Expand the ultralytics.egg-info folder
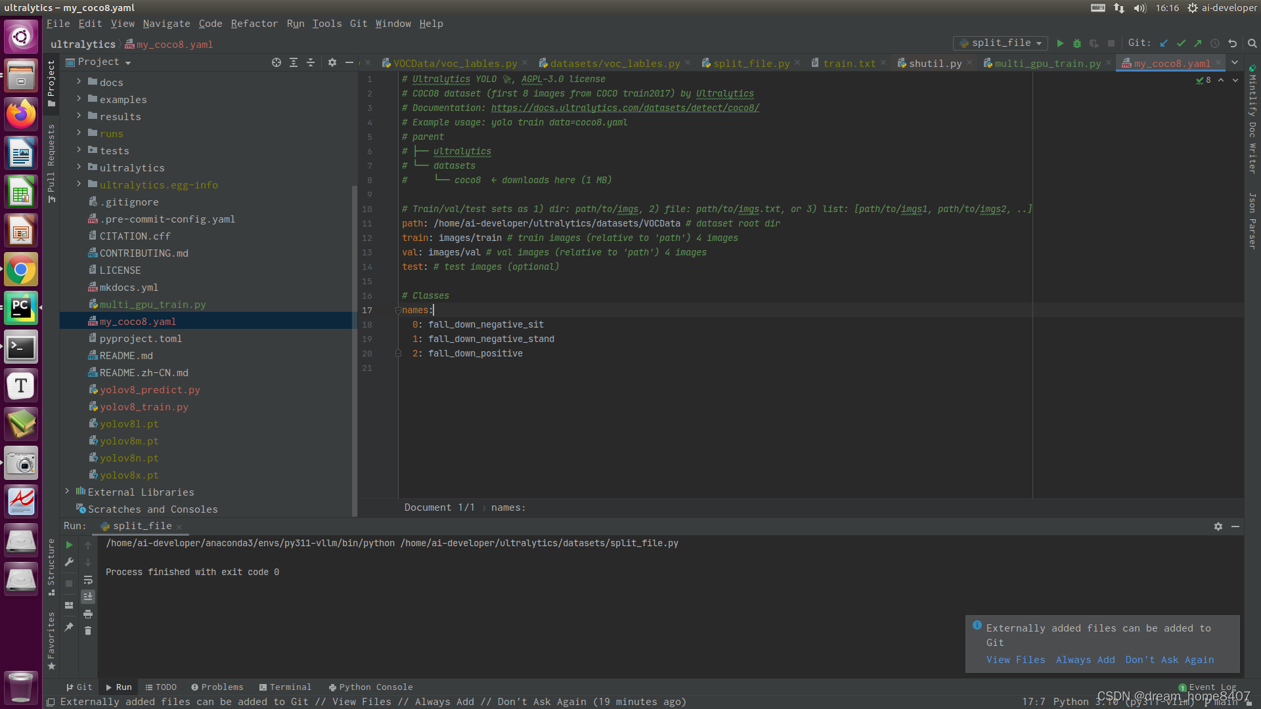The width and height of the screenshot is (1261, 709). point(79,184)
